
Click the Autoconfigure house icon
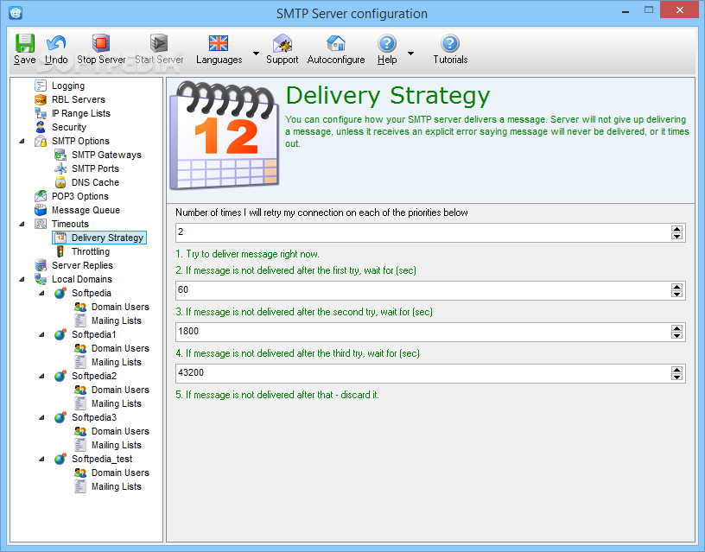[x=336, y=43]
